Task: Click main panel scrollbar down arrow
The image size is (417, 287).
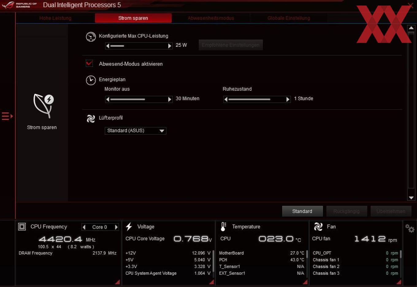Action: (411, 198)
